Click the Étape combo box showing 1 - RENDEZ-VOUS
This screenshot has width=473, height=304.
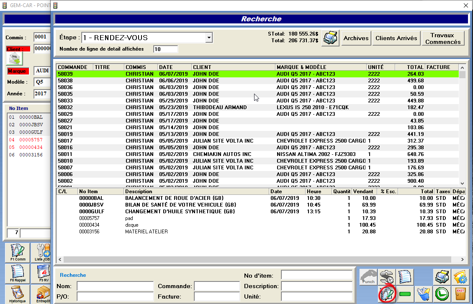click(x=147, y=38)
